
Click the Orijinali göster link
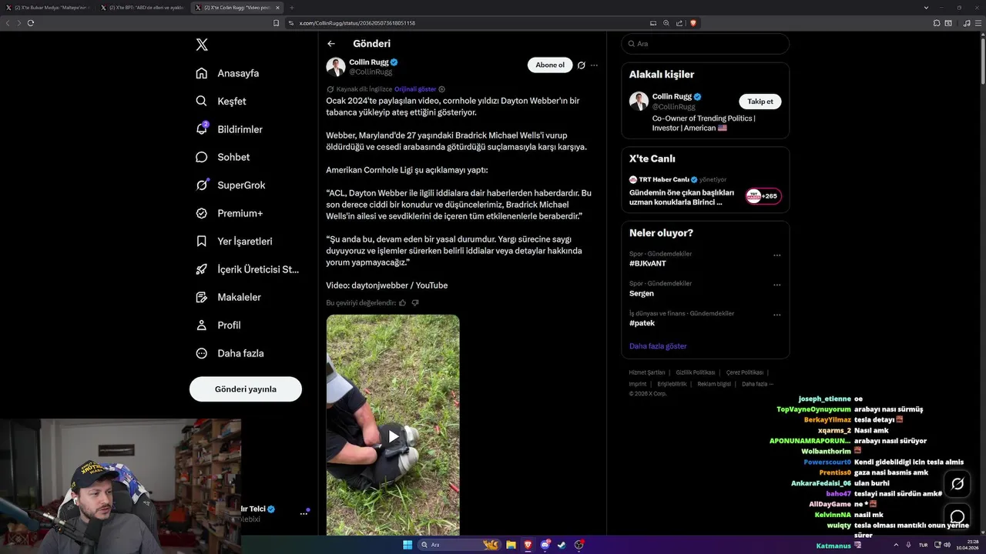[415, 89]
